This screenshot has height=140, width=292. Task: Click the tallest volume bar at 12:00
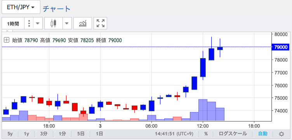tap(203, 110)
